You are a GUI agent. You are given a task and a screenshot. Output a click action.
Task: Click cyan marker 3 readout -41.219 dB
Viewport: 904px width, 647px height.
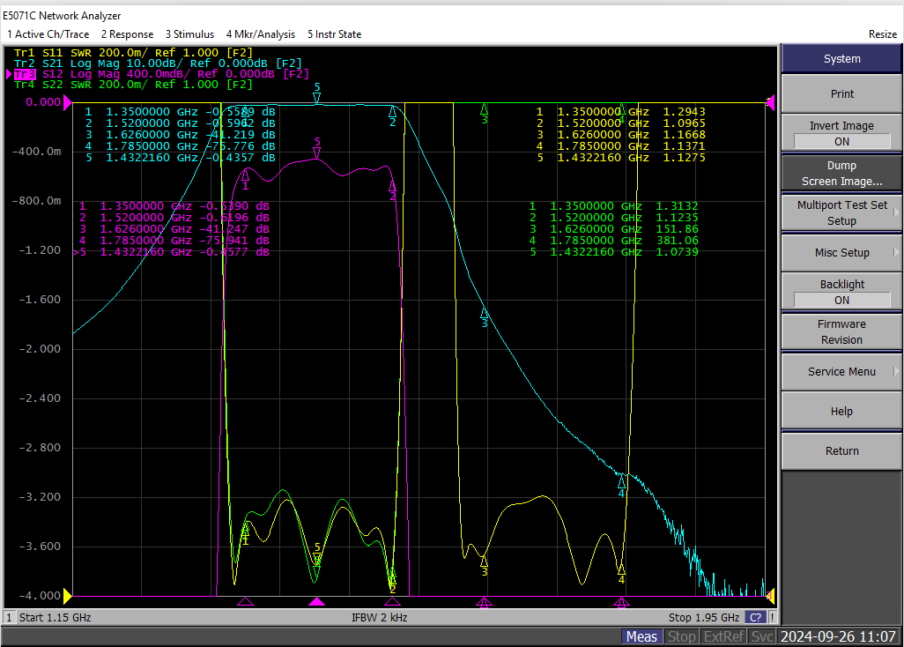coord(241,135)
